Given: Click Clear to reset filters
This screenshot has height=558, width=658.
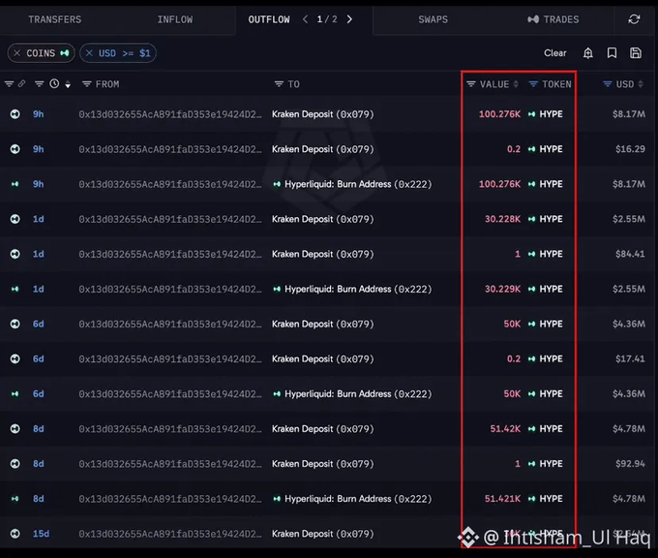Looking at the screenshot, I should click(x=554, y=53).
